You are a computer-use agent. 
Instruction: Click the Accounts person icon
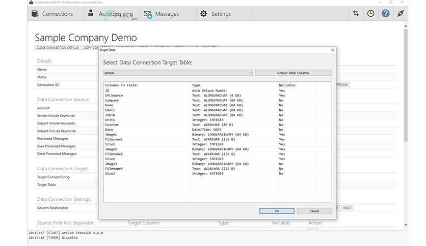(91, 13)
